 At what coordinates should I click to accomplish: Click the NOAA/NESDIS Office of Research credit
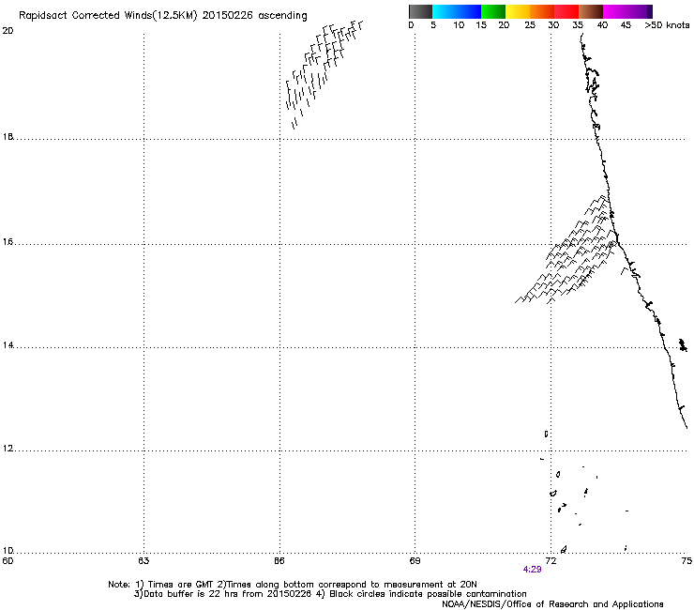pos(552,604)
